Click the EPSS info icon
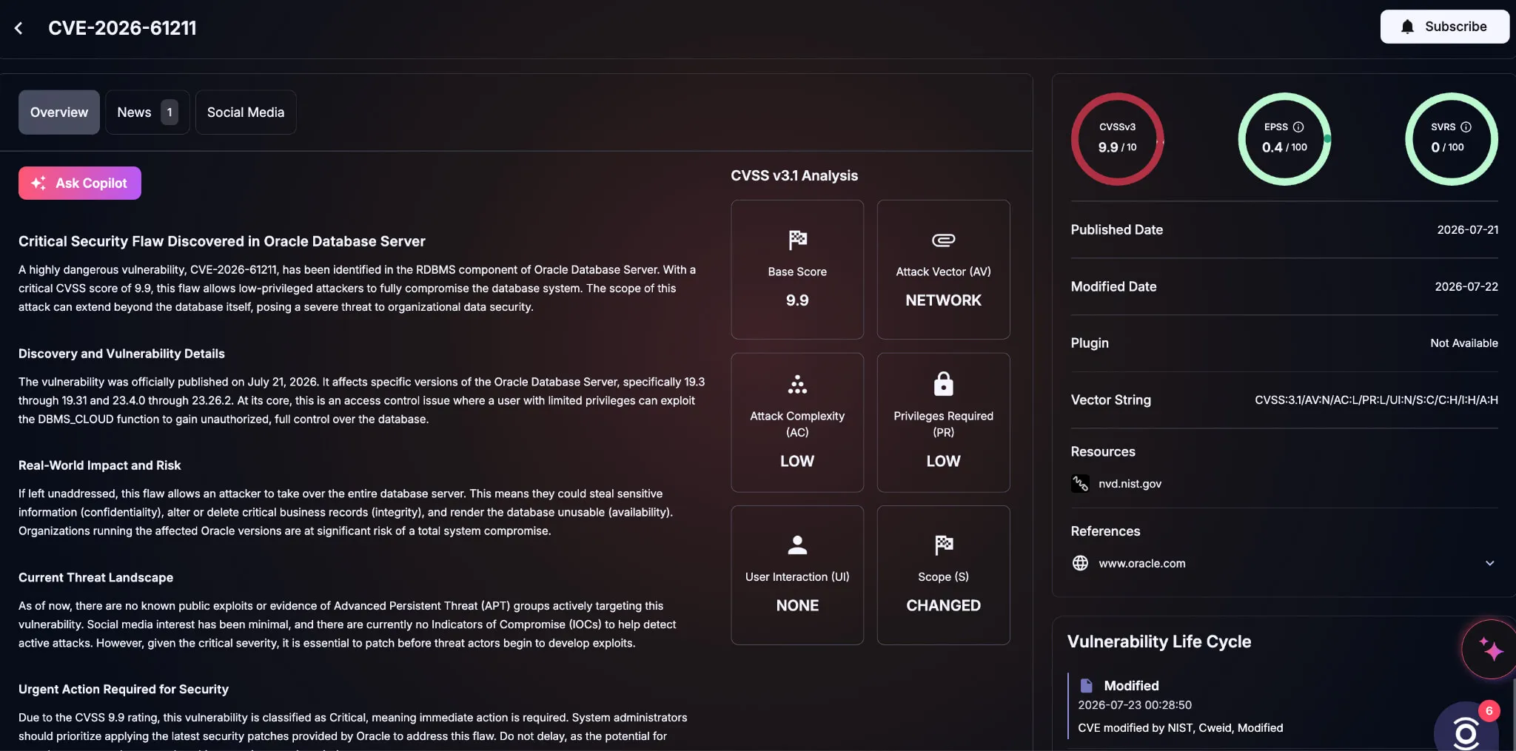The height and width of the screenshot is (751, 1516). [x=1298, y=127]
